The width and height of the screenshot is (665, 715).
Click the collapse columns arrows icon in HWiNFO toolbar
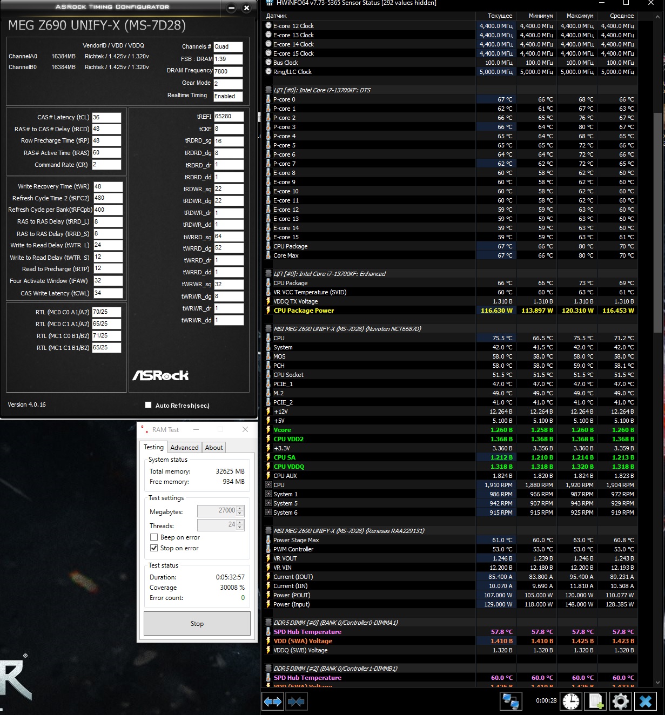[x=296, y=701]
